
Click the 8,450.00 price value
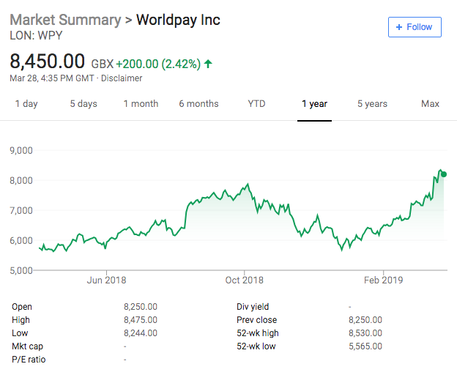coord(47,62)
